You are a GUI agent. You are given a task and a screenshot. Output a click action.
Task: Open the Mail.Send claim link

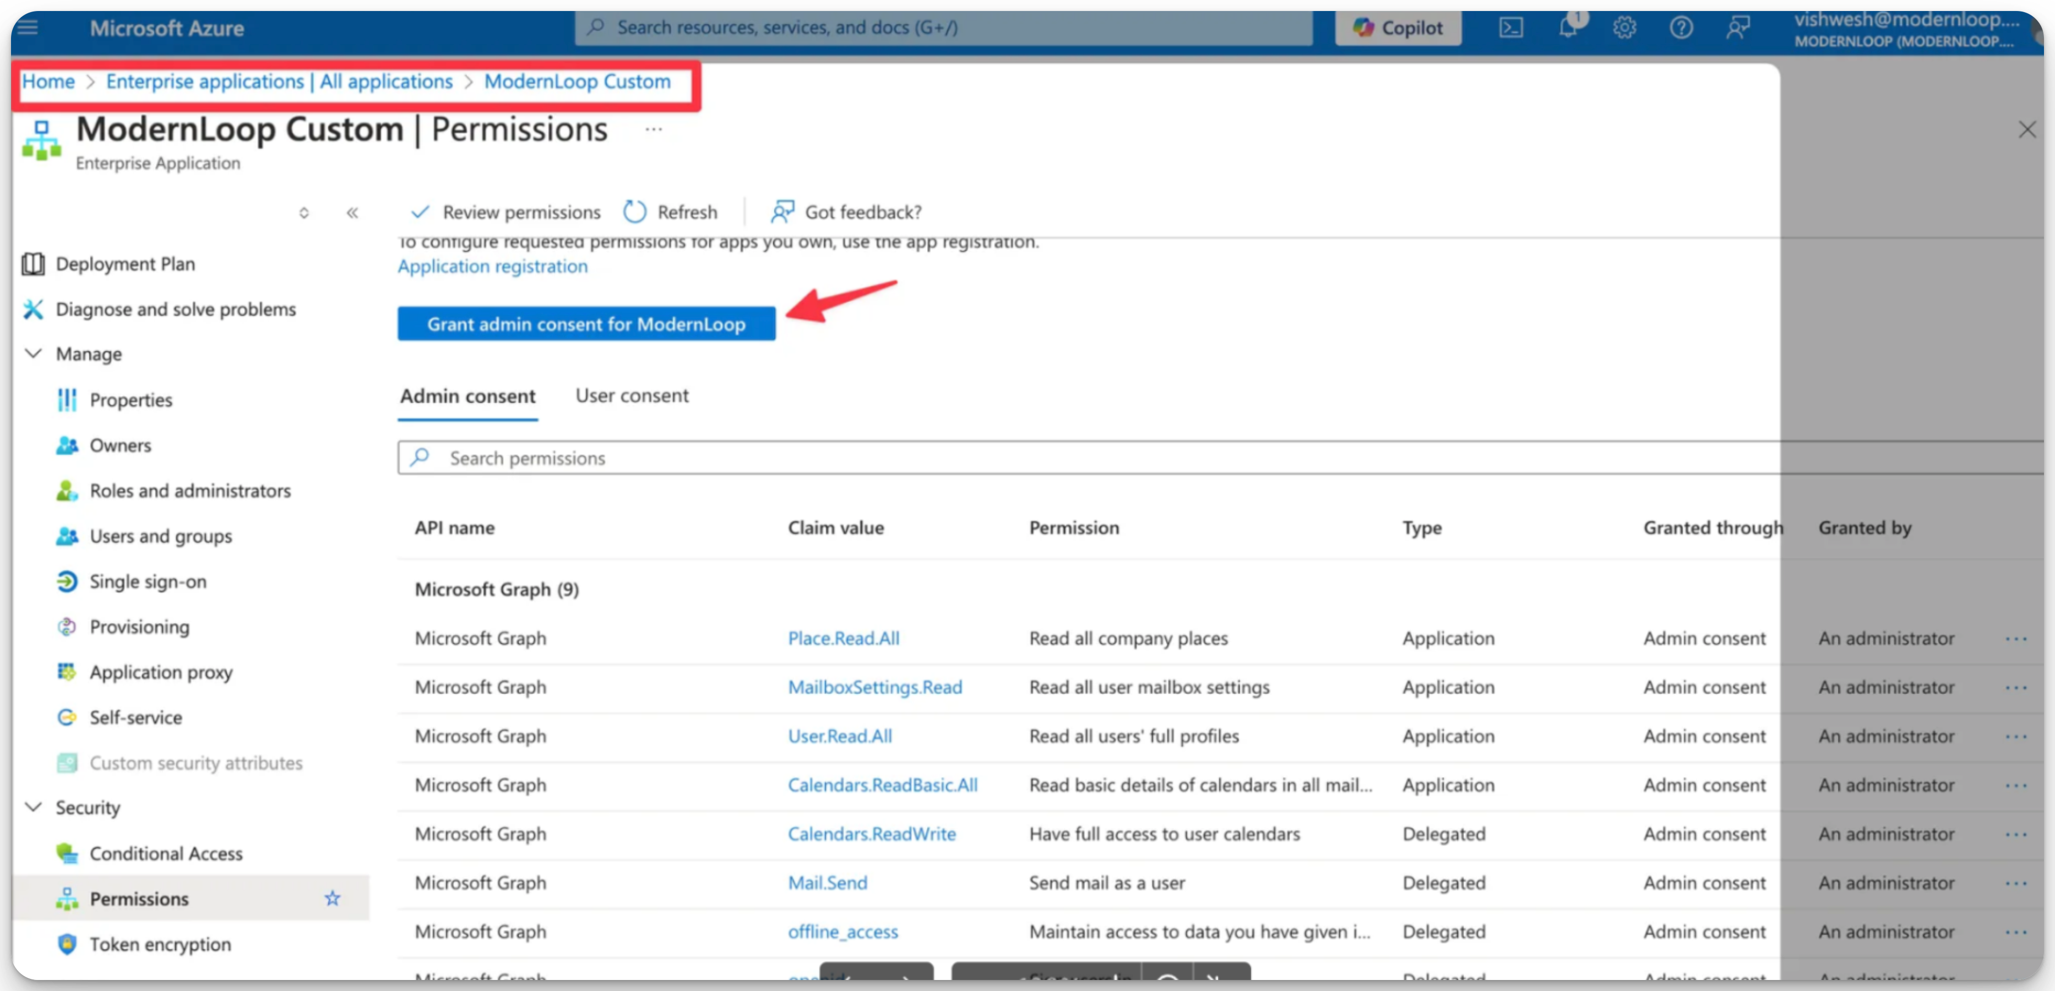pos(827,883)
